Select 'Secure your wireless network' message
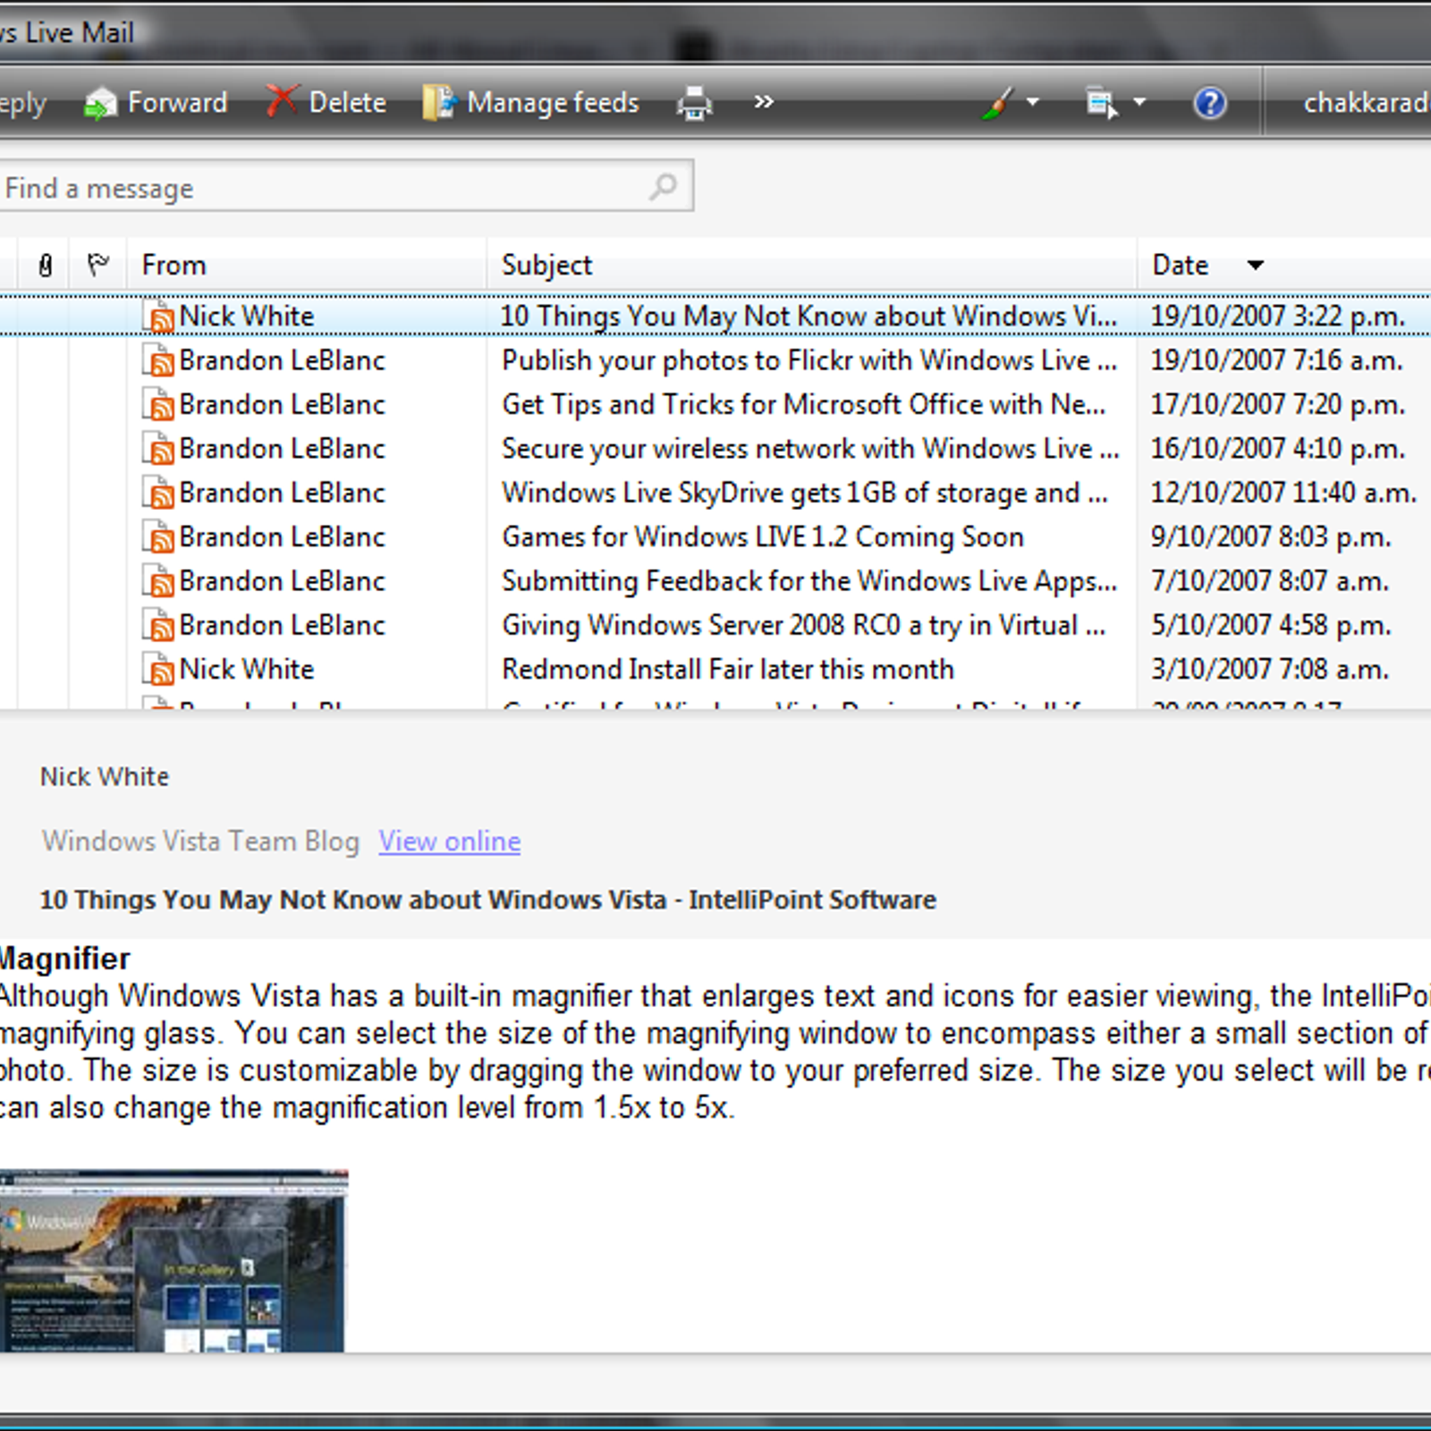The width and height of the screenshot is (1431, 1431). tap(715, 448)
